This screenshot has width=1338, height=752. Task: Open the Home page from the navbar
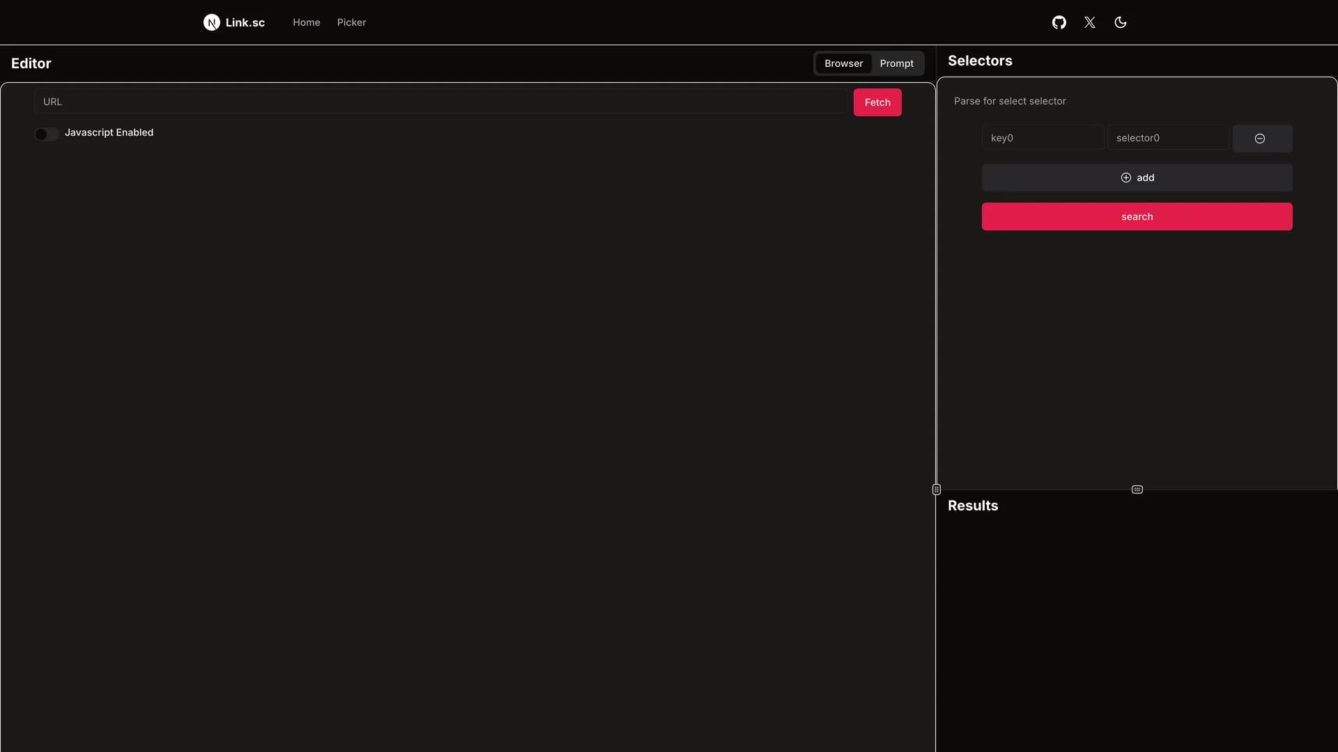click(307, 22)
